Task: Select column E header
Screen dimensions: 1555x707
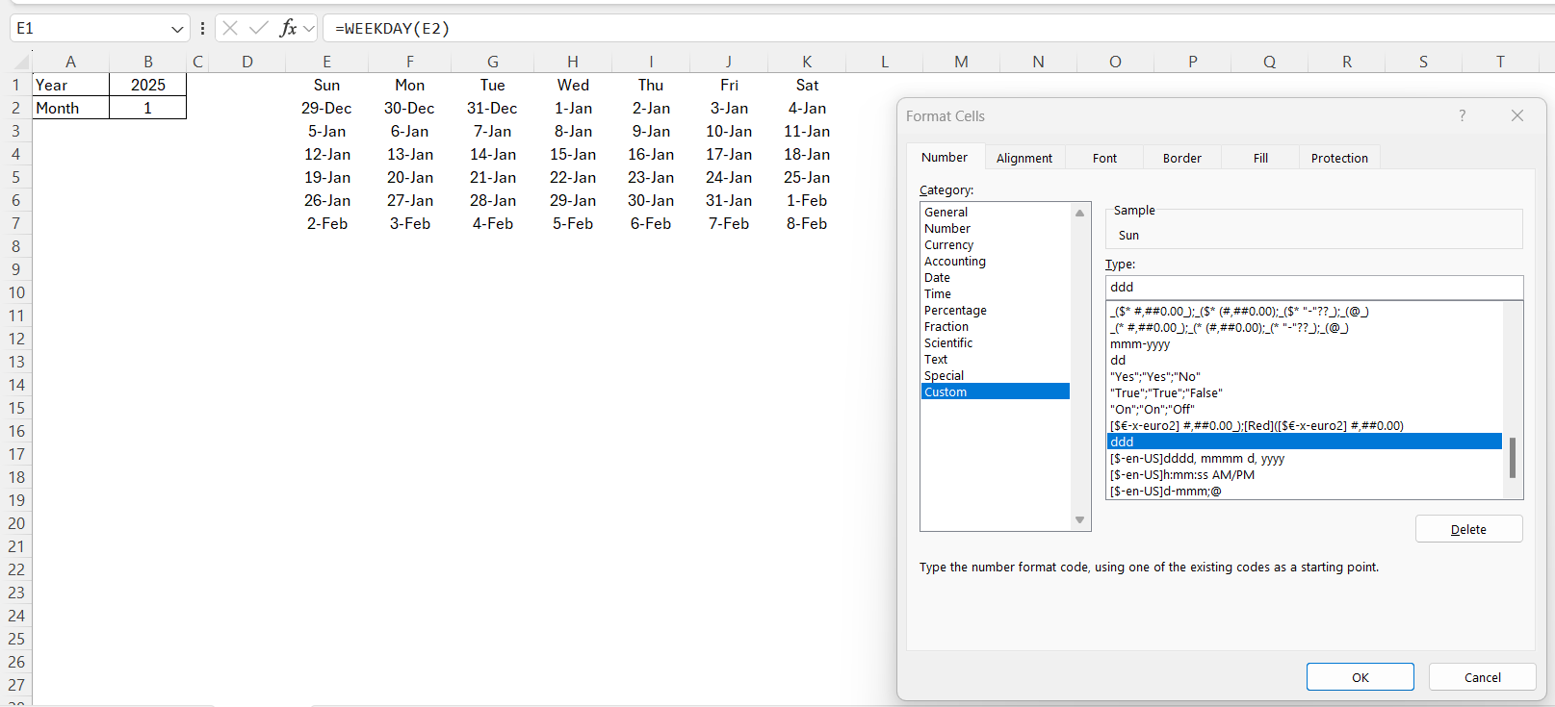Action: coord(326,62)
